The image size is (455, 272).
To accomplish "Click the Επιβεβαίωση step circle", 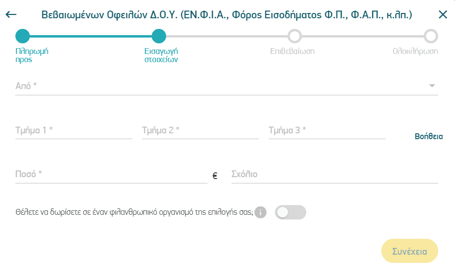I will (295, 36).
